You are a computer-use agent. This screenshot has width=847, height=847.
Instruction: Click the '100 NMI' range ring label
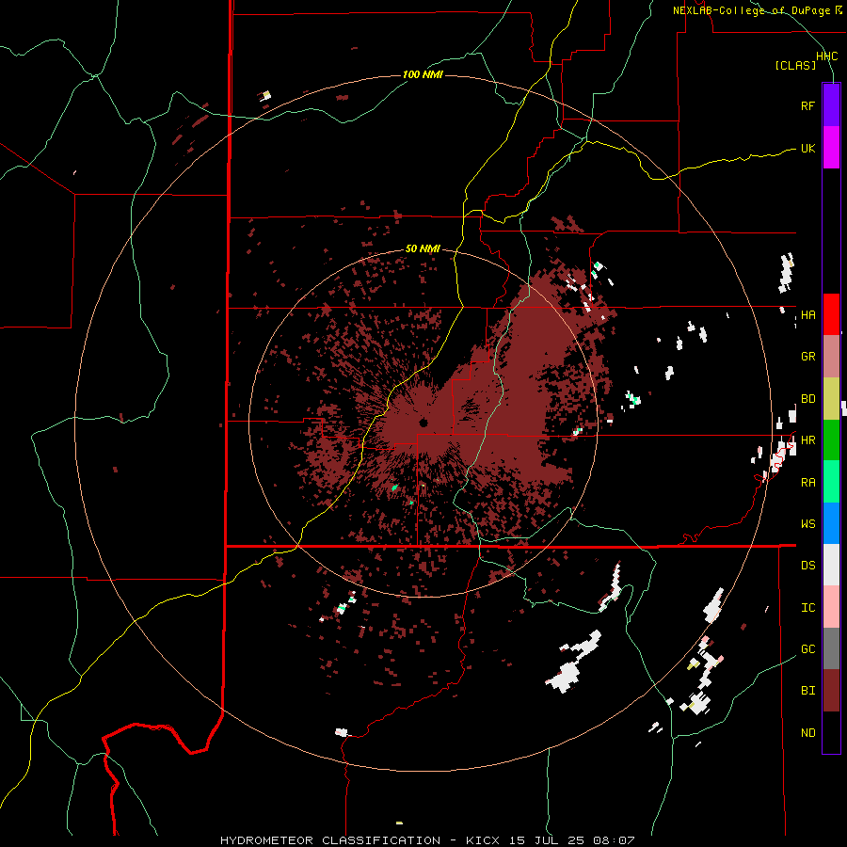click(x=423, y=74)
